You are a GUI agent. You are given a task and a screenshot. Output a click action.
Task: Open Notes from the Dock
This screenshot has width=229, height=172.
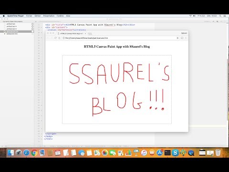(89, 153)
